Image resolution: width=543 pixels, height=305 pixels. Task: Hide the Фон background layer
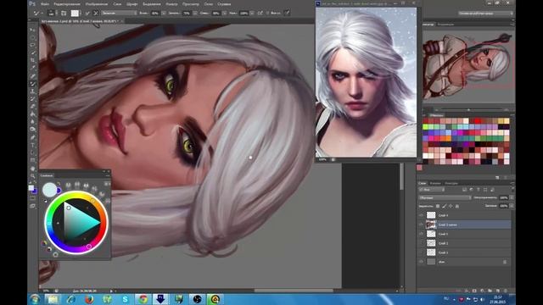[421, 262]
